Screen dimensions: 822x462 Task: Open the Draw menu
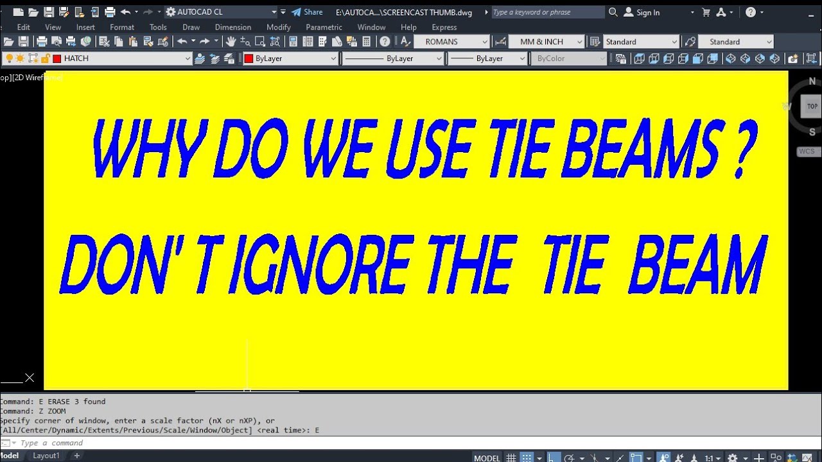pyautogui.click(x=191, y=27)
